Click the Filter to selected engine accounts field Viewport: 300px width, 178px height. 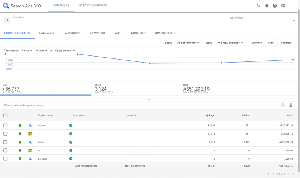coord(24,105)
